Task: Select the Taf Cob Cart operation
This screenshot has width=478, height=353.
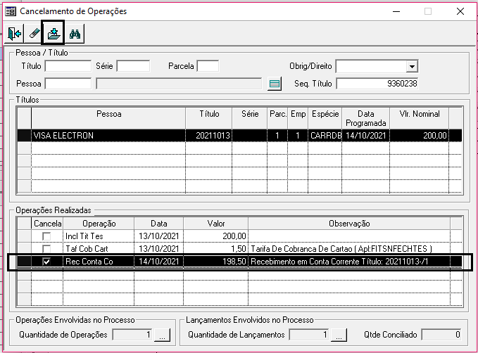Action: coord(99,249)
